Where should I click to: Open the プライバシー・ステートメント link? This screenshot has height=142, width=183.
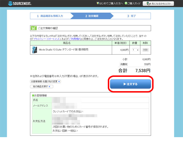46,39
